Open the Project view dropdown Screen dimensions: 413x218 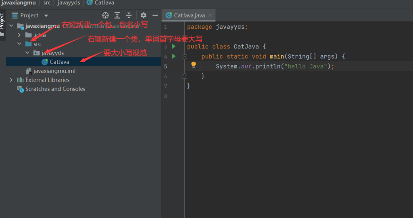click(x=46, y=16)
